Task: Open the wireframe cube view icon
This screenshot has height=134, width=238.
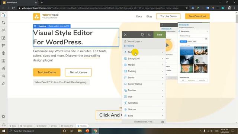Action: click(x=3, y=53)
